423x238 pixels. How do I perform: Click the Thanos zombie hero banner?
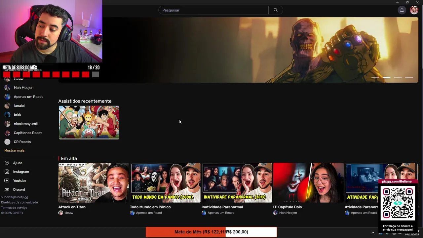click(238, 50)
